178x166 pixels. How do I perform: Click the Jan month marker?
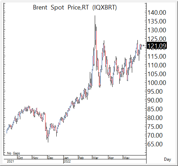click(66, 158)
